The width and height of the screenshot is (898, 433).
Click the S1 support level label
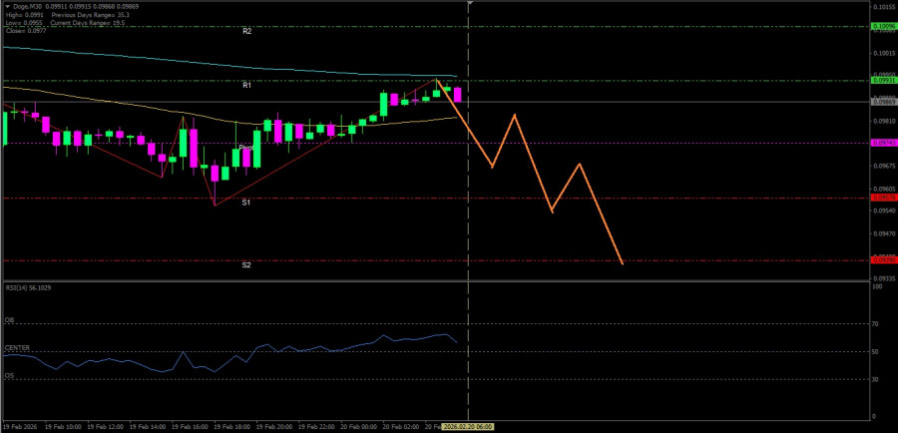[x=245, y=203]
